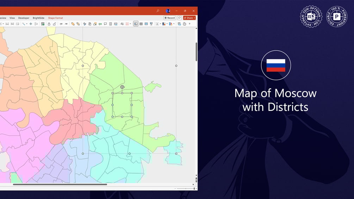354x199 pixels.
Task: Click the picture image toolbar icon
Action: pos(116,24)
